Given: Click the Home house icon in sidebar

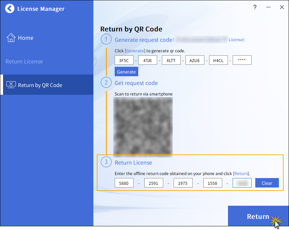Looking at the screenshot, I should (11, 37).
